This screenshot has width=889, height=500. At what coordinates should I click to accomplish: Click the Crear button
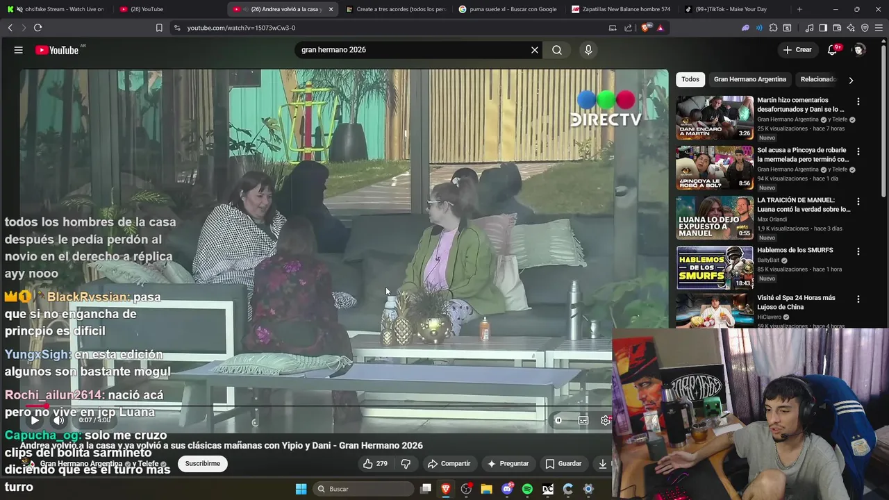click(x=797, y=50)
